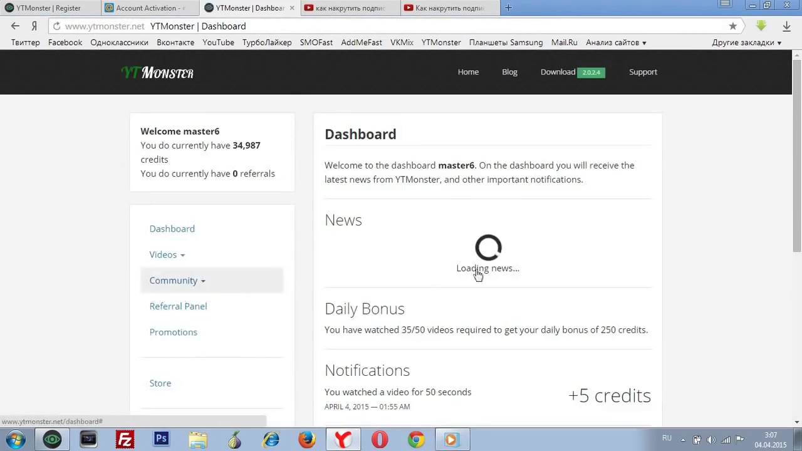Close the YTMonster Dashboard tab
This screenshot has height=451, width=802.
(x=292, y=8)
